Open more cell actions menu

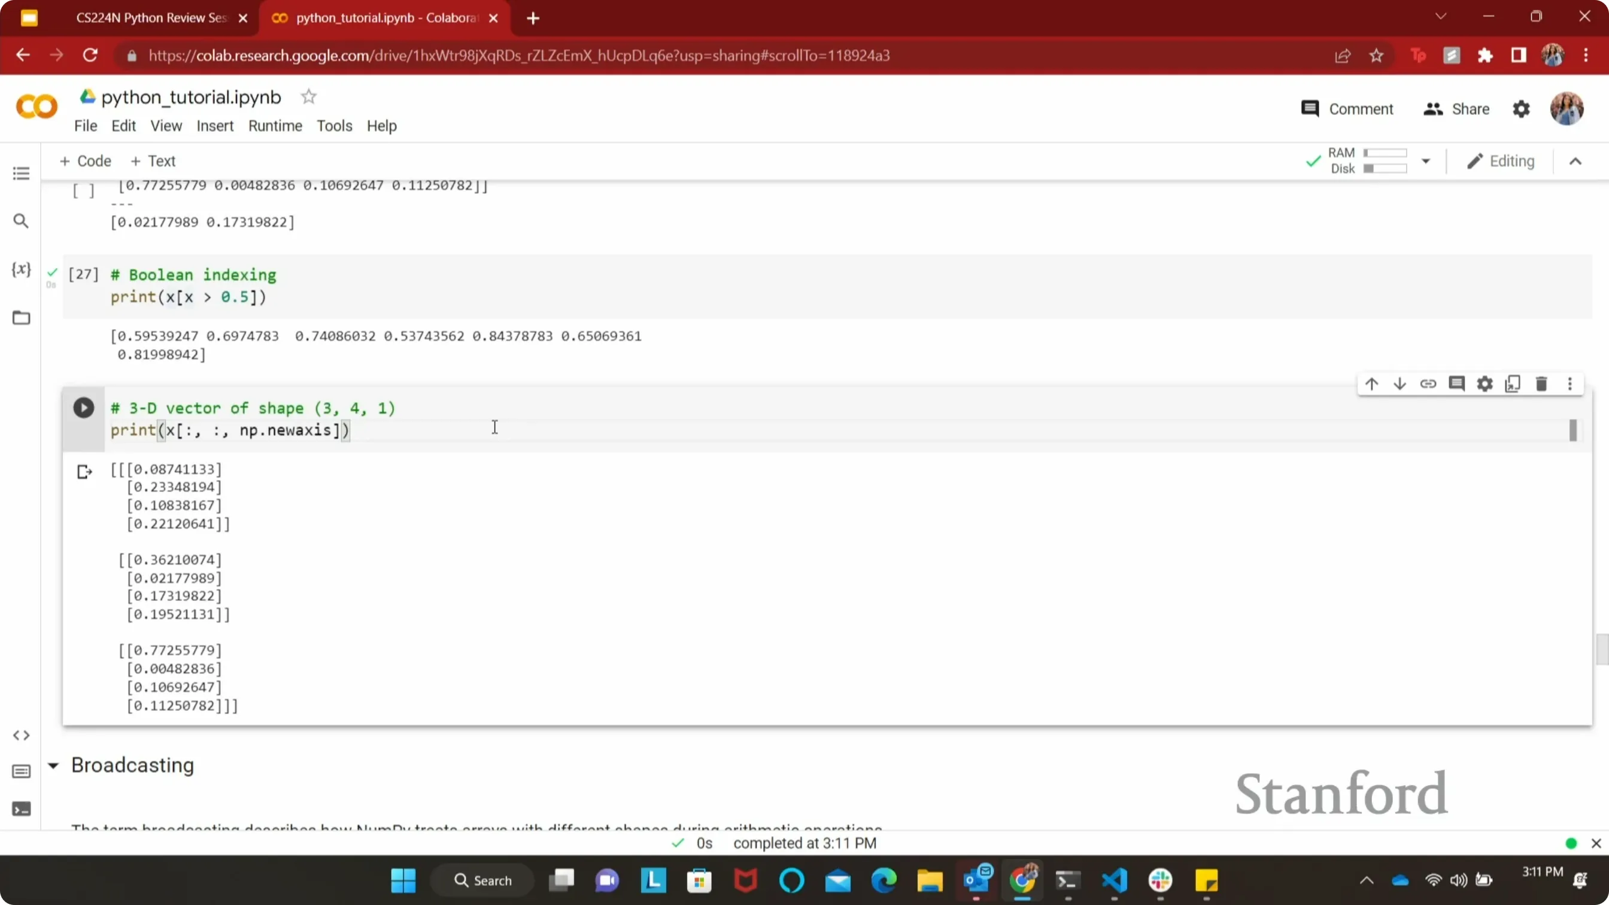[1569, 384]
